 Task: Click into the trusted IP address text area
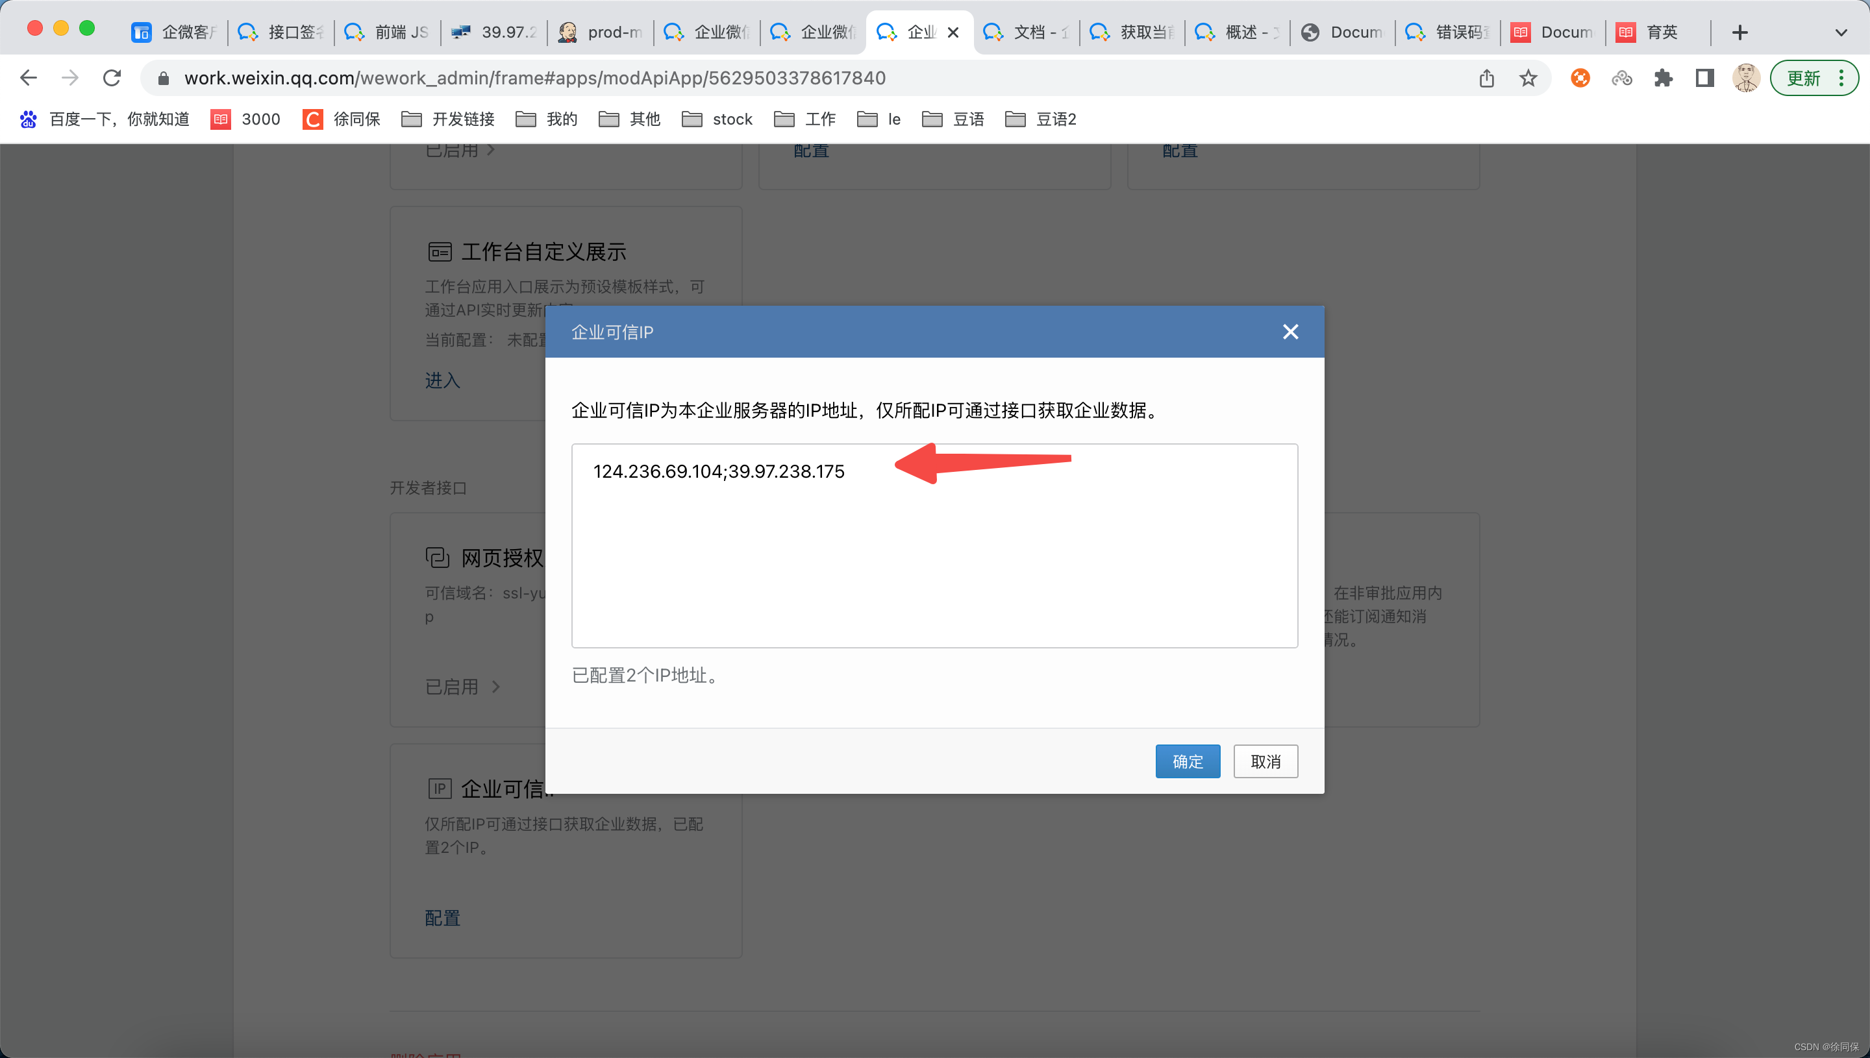(934, 546)
